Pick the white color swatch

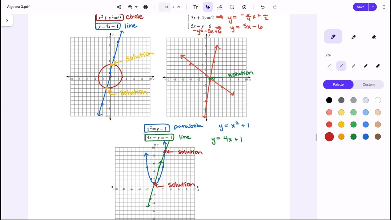click(x=378, y=100)
